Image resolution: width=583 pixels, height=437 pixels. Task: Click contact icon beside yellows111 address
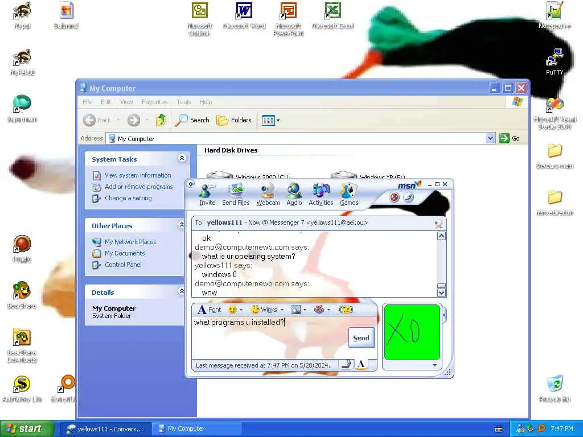point(438,223)
